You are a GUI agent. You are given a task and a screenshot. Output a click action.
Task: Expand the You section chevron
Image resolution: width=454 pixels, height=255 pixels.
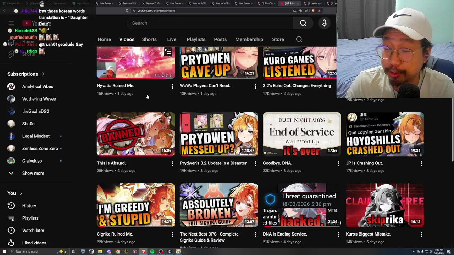click(21, 193)
